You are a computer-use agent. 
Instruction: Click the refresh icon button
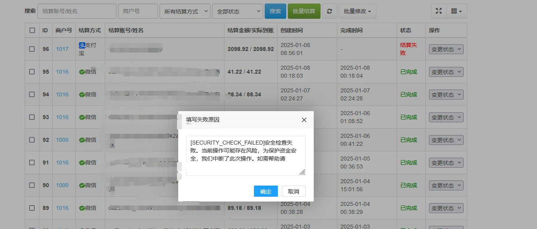click(329, 11)
